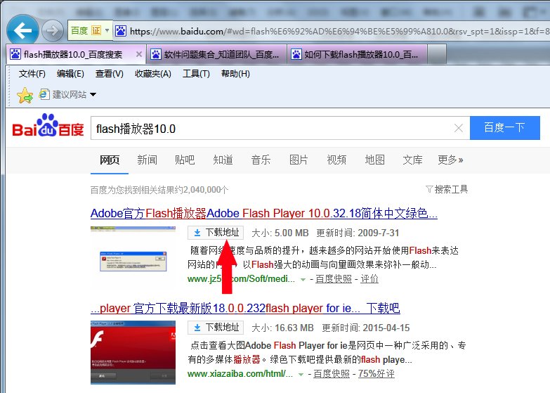Open the 文件(F) menu

point(32,74)
